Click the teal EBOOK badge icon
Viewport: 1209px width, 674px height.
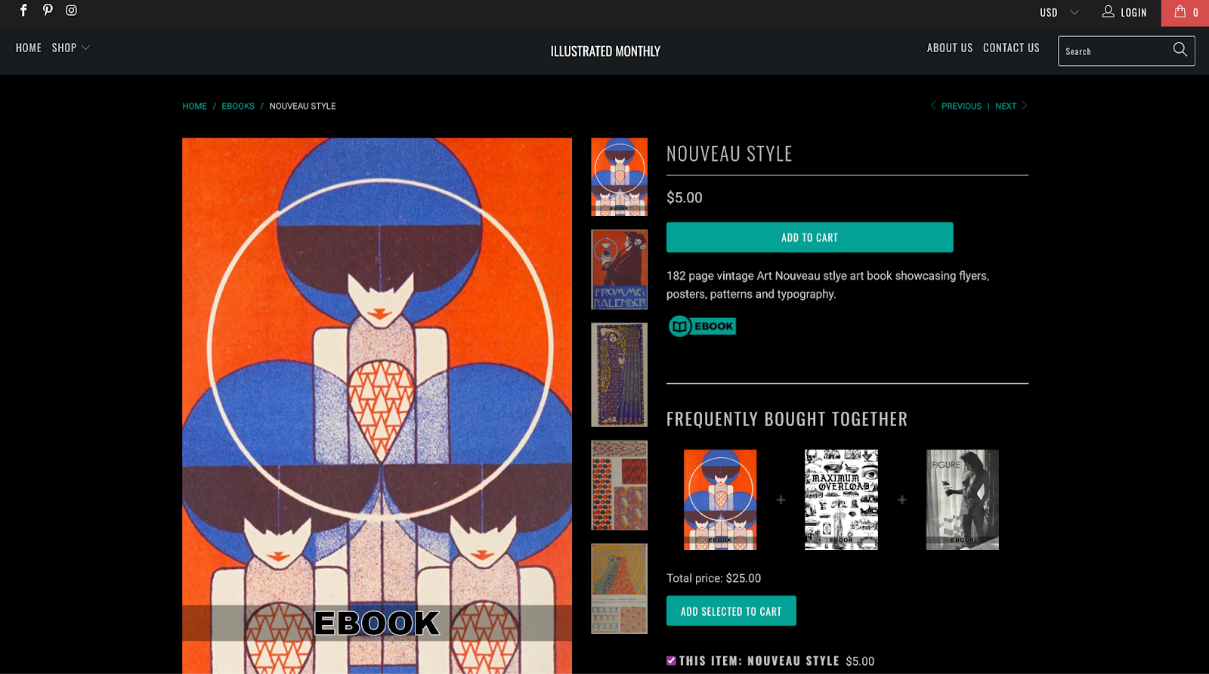tap(702, 326)
